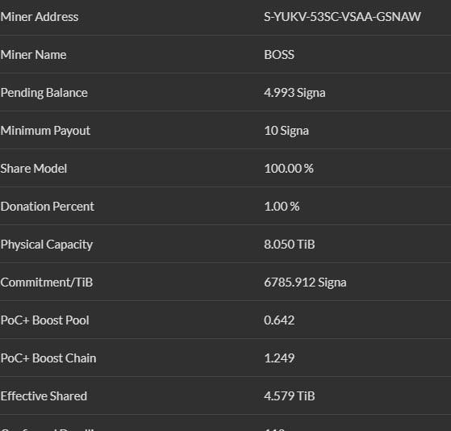The image size is (451, 431).
Task: Select the miner address S-YUKV-53SC-VSAA-GSNAW
Action: pos(342,17)
